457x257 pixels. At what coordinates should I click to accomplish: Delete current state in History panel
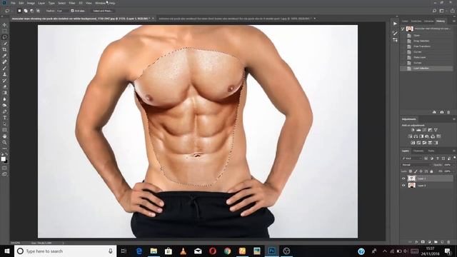coord(448,112)
